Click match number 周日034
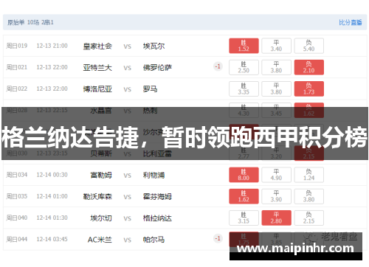 pyautogui.click(x=17, y=175)
